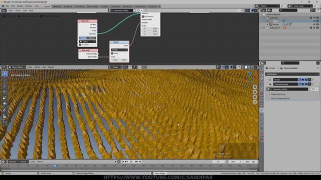Remove the Ocean modifier with its X button
The height and width of the screenshot is (180, 321).
click(313, 79)
